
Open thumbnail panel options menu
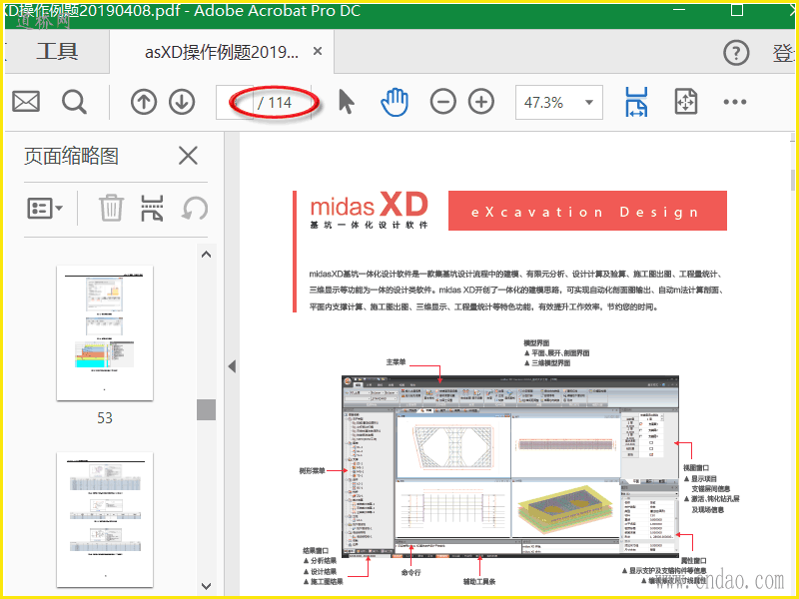click(x=45, y=208)
